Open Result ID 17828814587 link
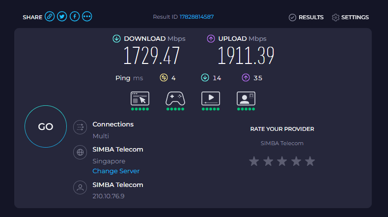This screenshot has width=388, height=217. click(x=196, y=17)
